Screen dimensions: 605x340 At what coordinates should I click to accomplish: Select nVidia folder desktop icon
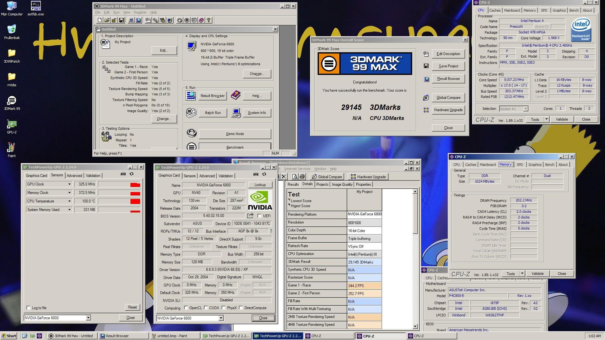[x=12, y=80]
